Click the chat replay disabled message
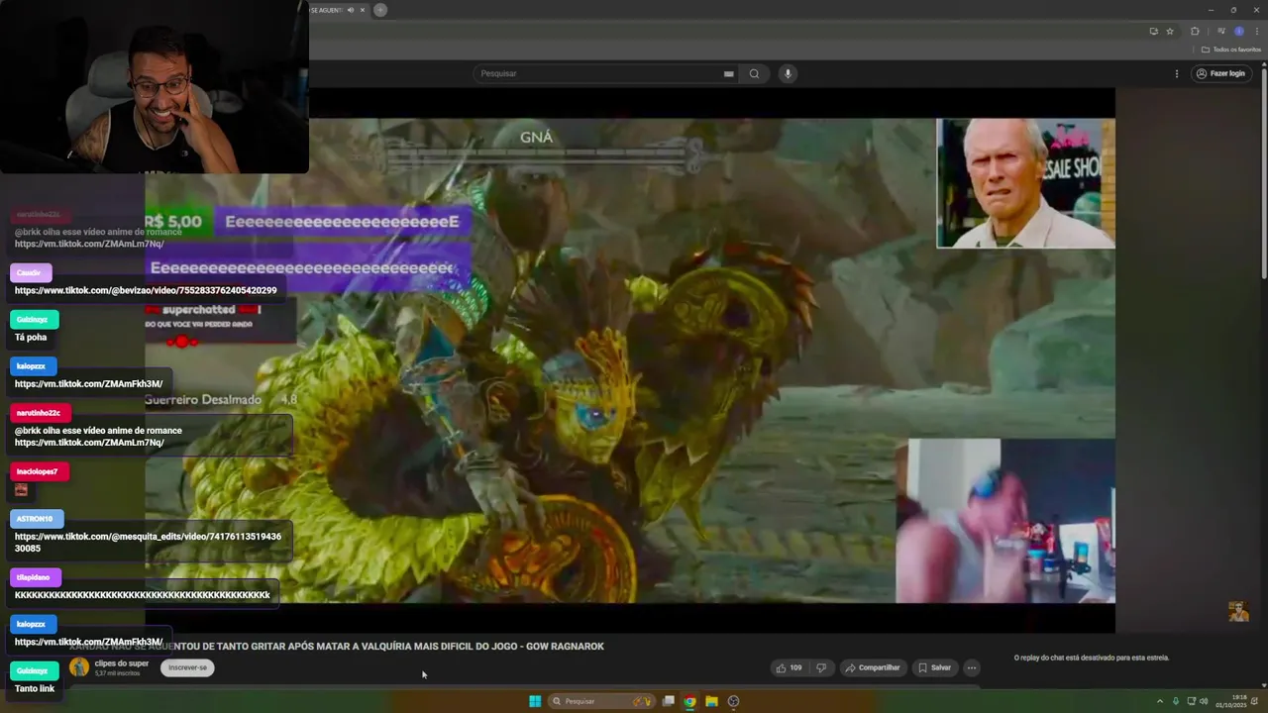1268x713 pixels. tap(1092, 658)
